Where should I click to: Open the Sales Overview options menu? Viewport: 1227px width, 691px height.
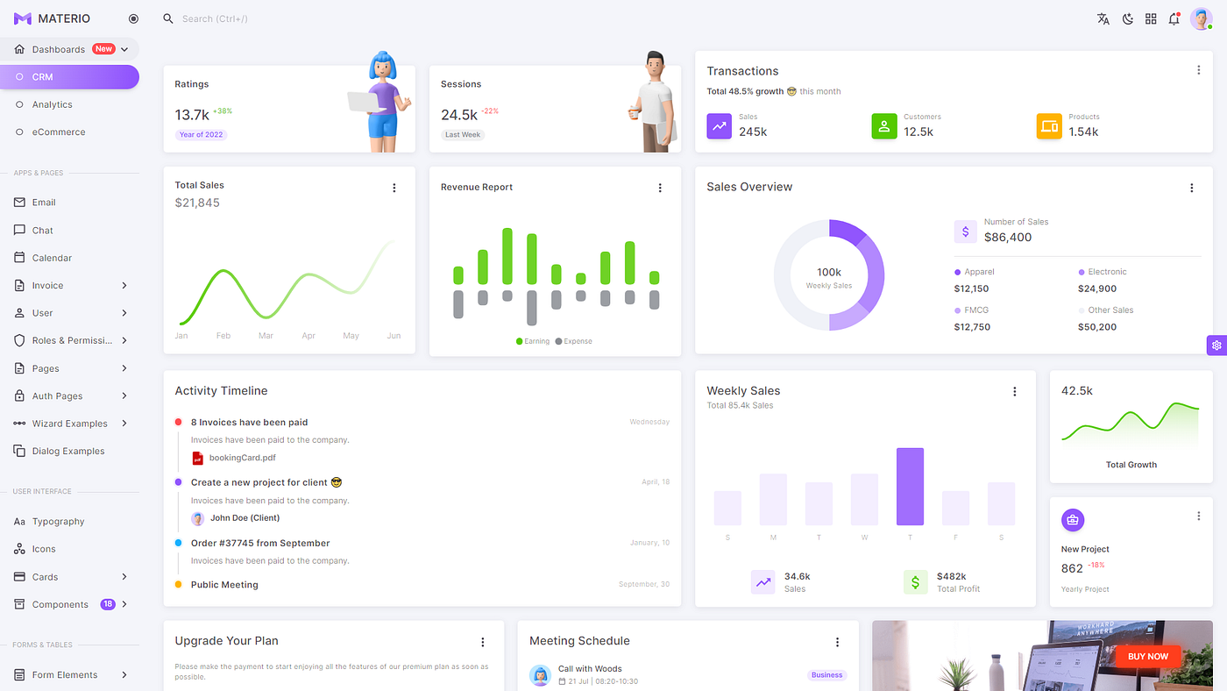coord(1192,188)
